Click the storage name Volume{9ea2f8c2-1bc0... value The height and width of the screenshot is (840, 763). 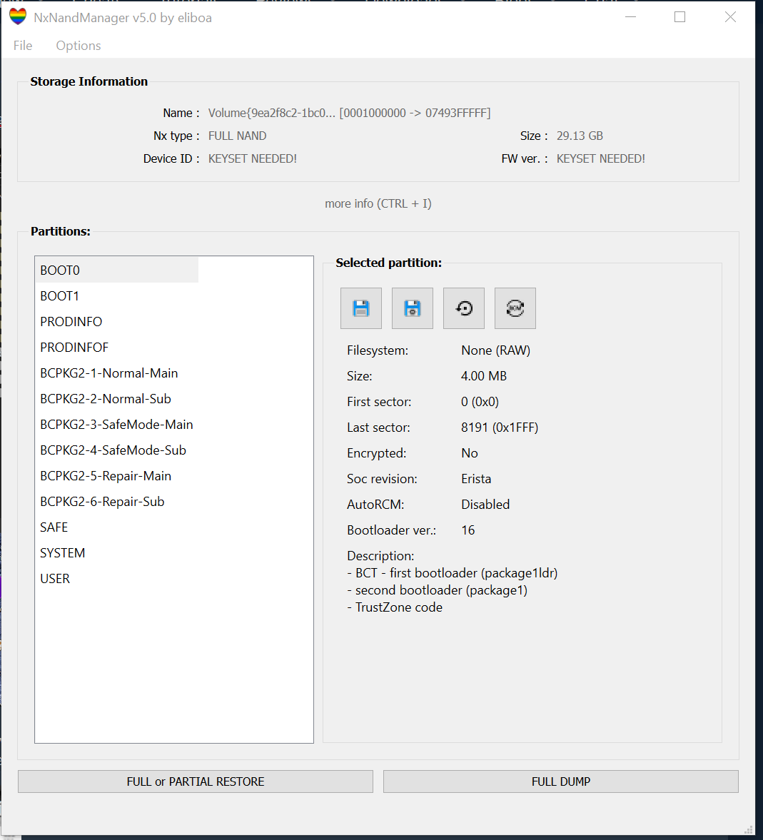click(349, 113)
